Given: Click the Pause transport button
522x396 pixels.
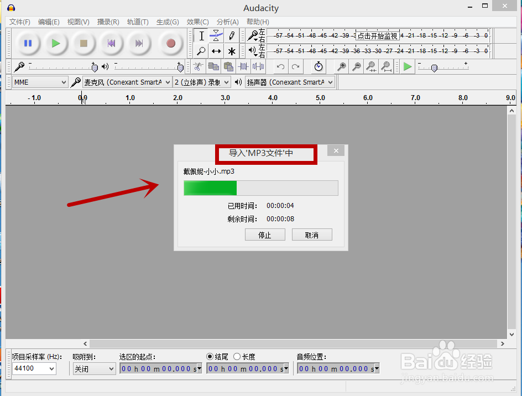Looking at the screenshot, I should tap(28, 43).
